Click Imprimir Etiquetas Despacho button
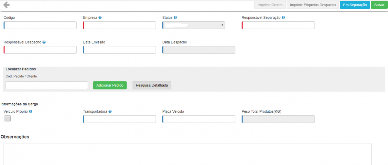Screen dimensions: 388x165 tap(313, 5)
